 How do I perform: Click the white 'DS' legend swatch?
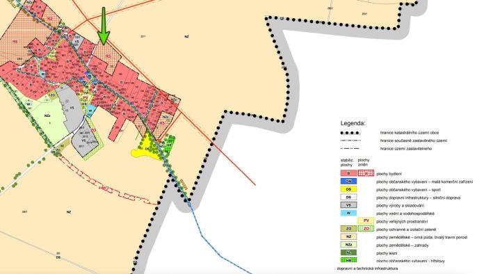[348, 197]
